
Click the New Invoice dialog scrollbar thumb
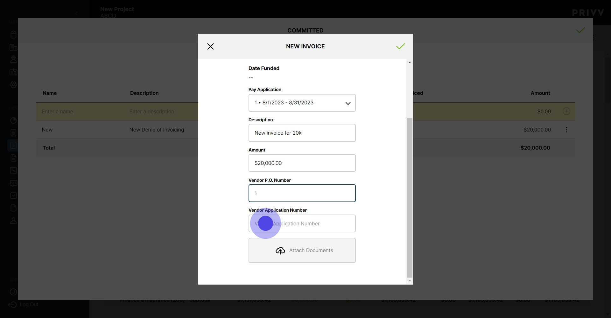(x=410, y=197)
